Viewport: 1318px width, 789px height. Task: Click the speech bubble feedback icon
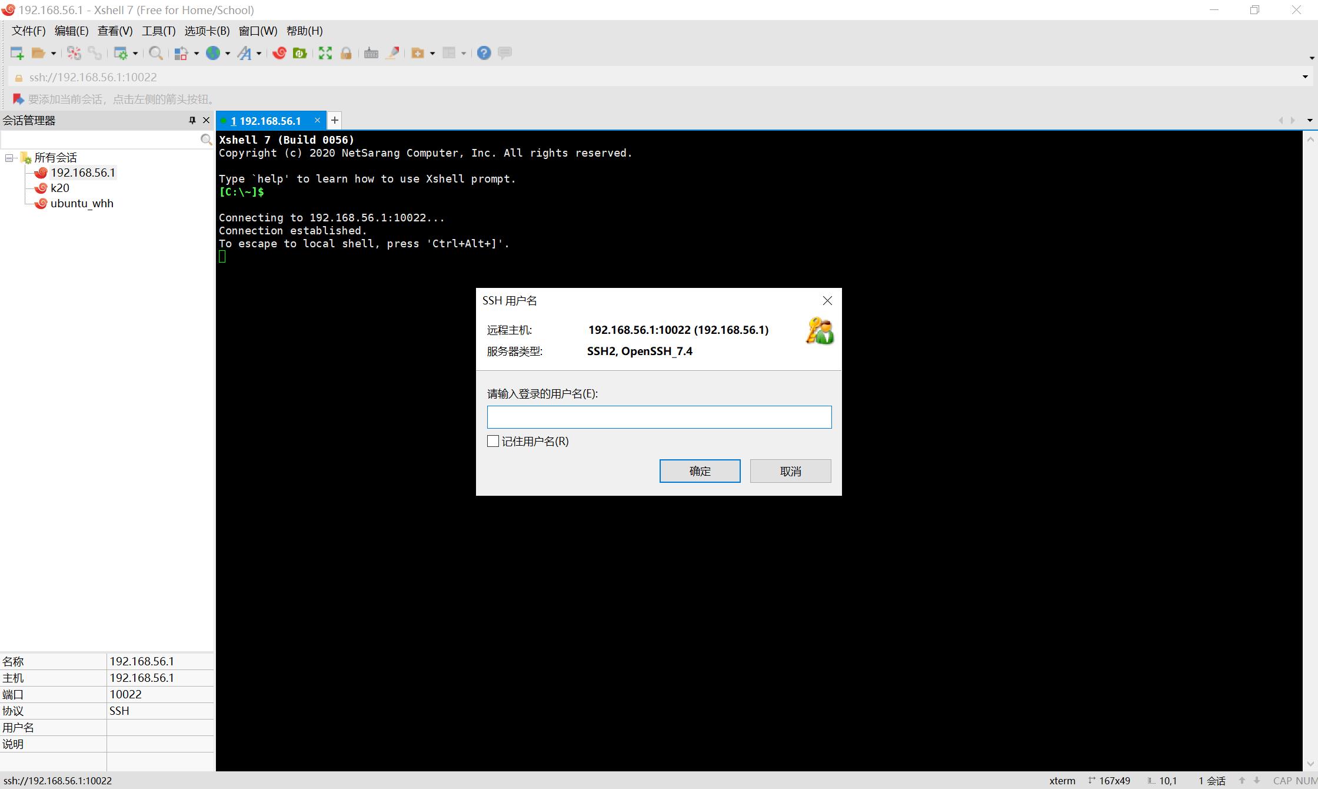click(x=505, y=53)
